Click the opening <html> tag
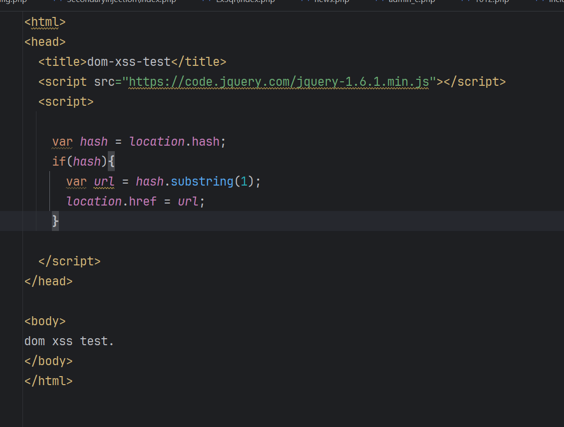Image resolution: width=564 pixels, height=427 pixels. (x=45, y=22)
